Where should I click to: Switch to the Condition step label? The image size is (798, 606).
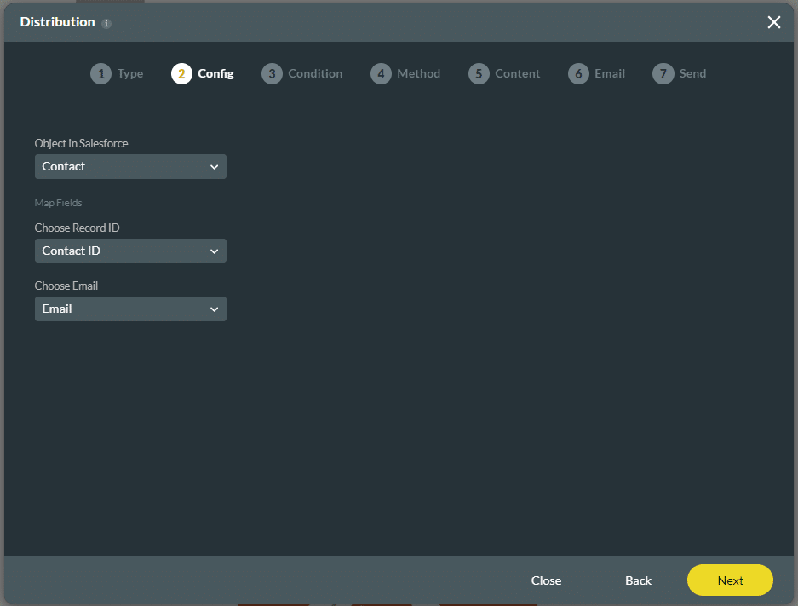point(315,74)
